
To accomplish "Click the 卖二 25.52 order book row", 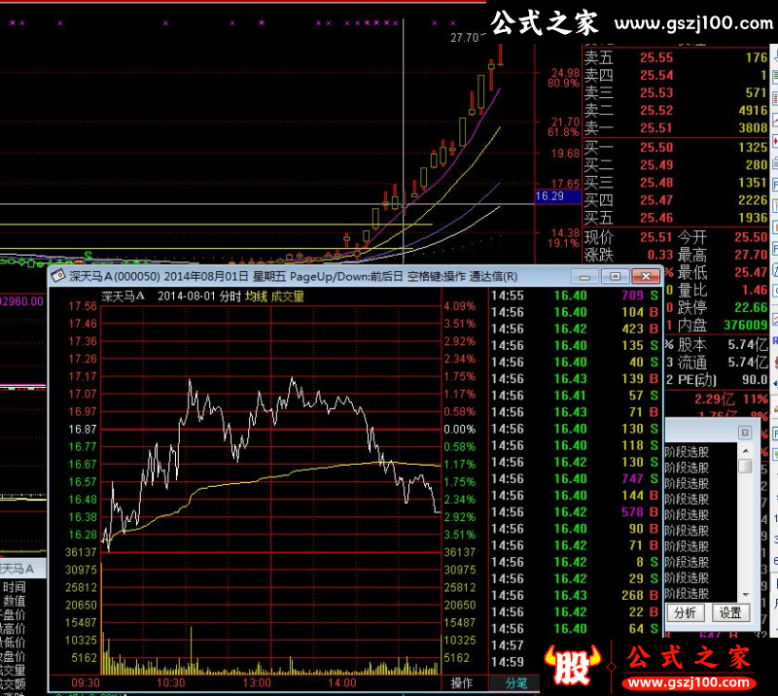I will tap(676, 110).
